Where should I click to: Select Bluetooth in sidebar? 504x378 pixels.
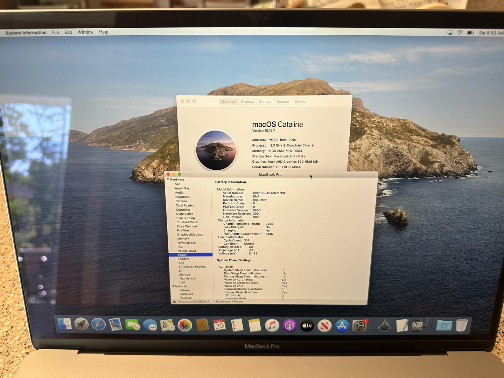(182, 197)
